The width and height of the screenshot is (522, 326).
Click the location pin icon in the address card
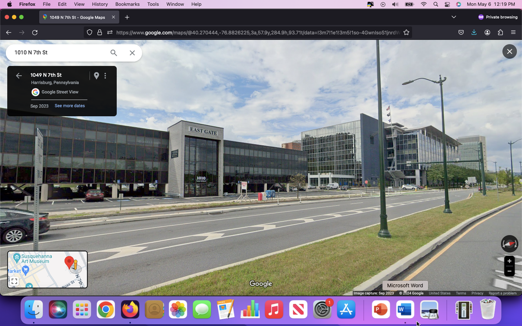[x=96, y=75]
